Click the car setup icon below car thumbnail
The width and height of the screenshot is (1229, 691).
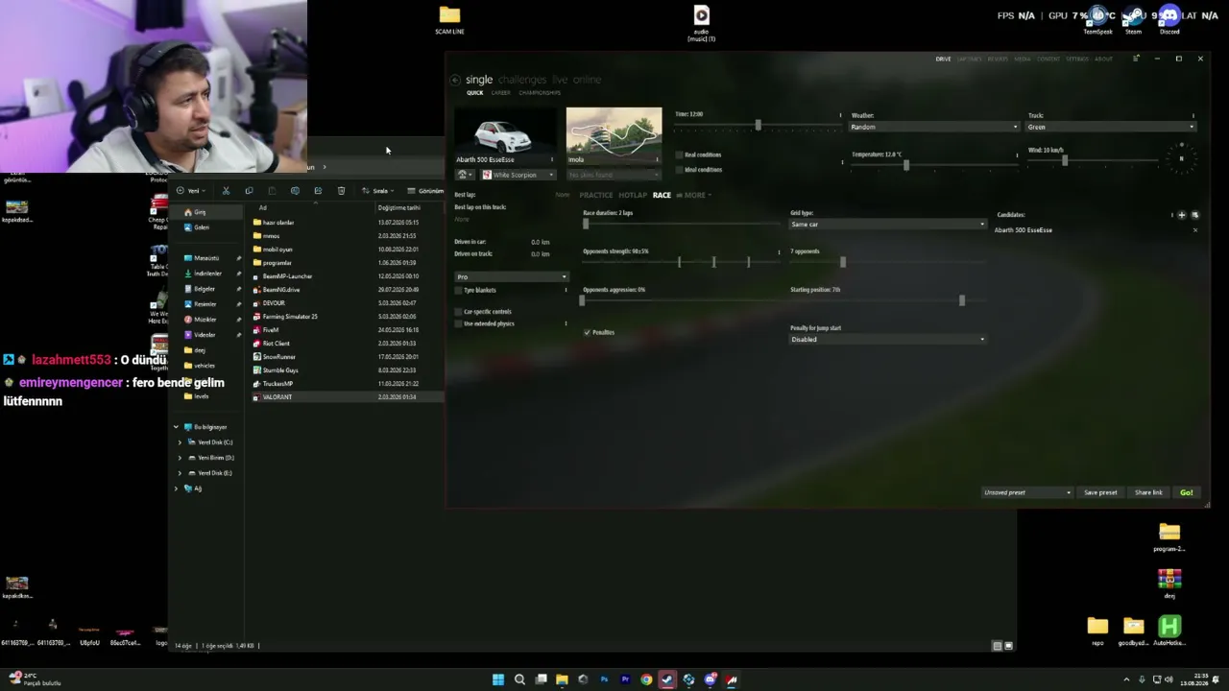[x=463, y=175]
